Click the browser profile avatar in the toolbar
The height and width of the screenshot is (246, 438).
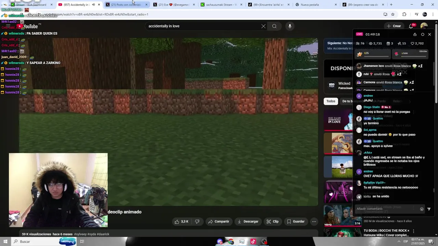[425, 14]
